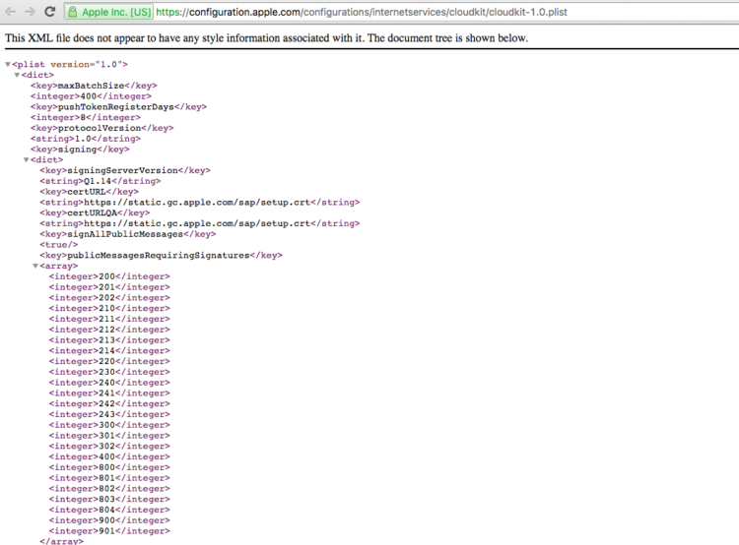Click the signingServerVersion key line

point(125,170)
